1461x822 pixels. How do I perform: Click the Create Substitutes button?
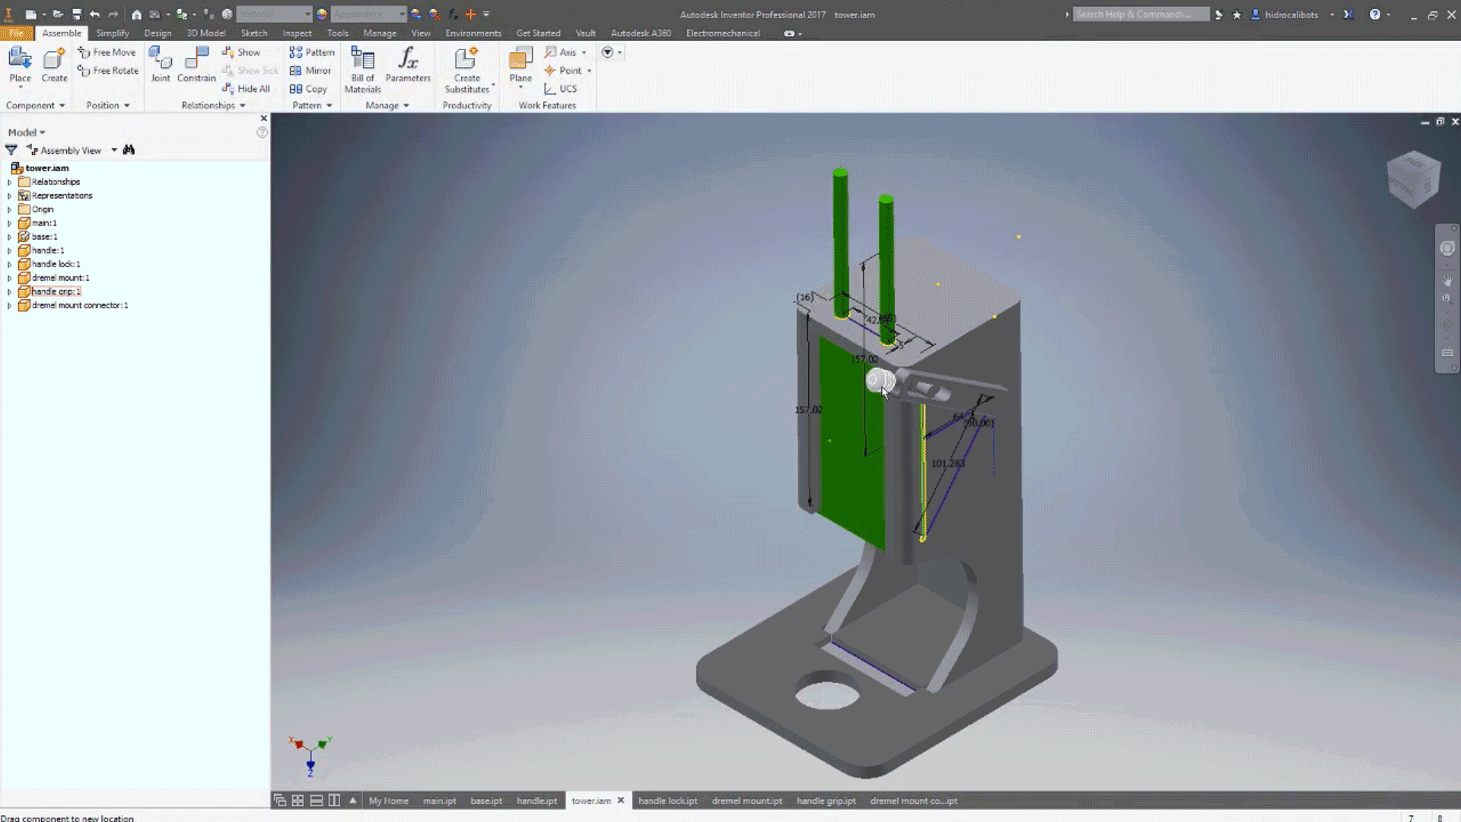pos(466,70)
